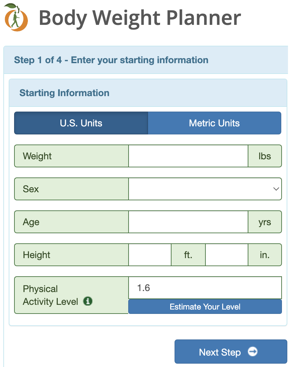
Task: Click the Starting Information panel heading
Action: [64, 93]
